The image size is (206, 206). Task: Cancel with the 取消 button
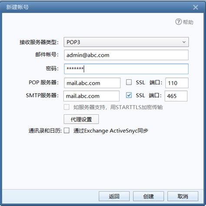pyautogui.click(x=183, y=196)
